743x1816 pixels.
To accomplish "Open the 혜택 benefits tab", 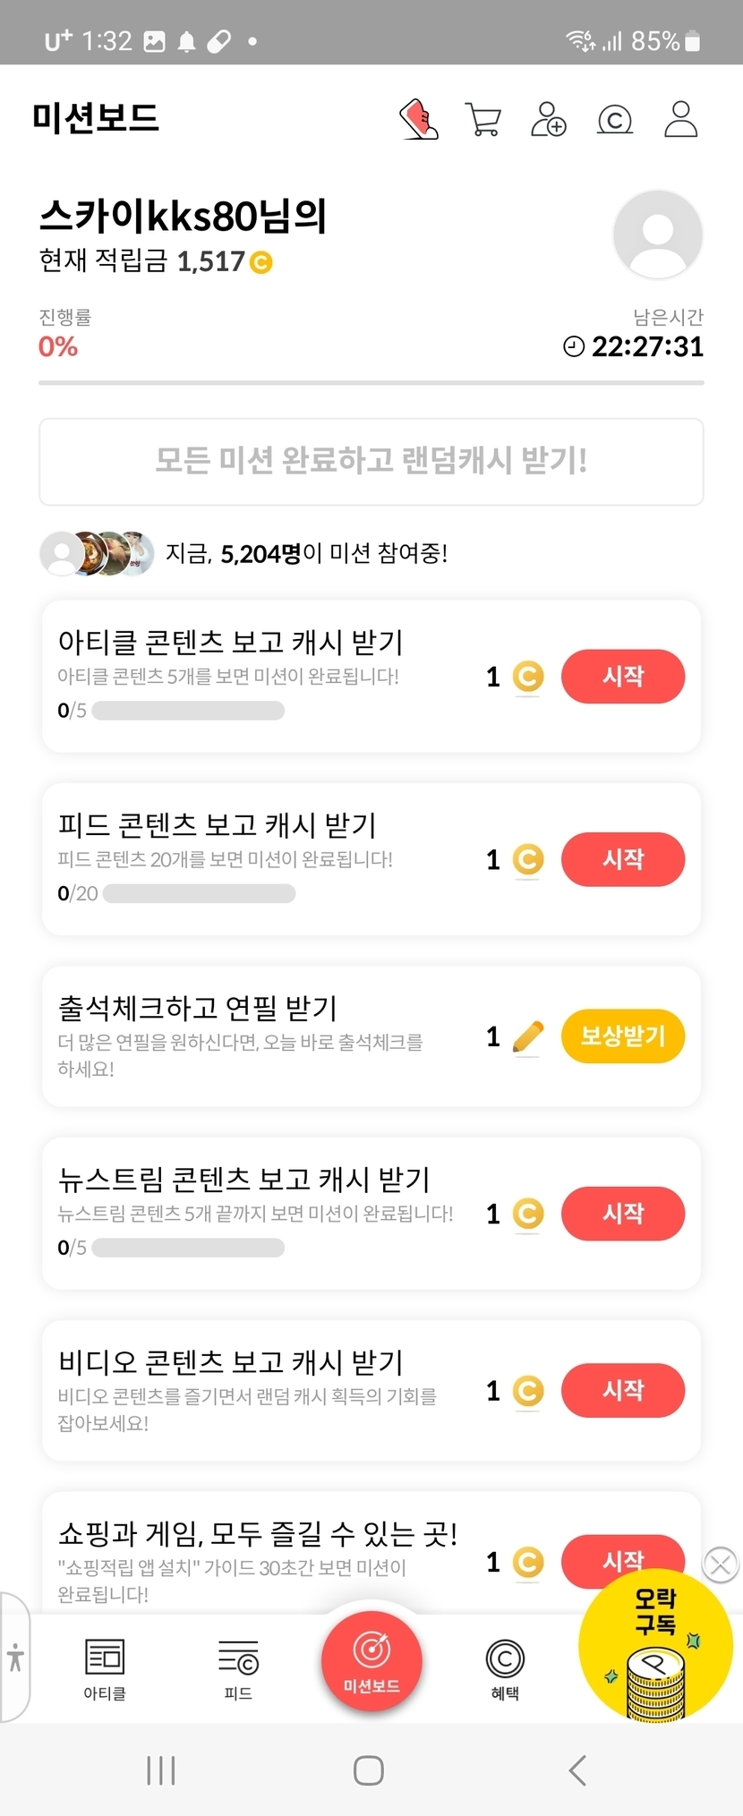I will click(505, 1667).
